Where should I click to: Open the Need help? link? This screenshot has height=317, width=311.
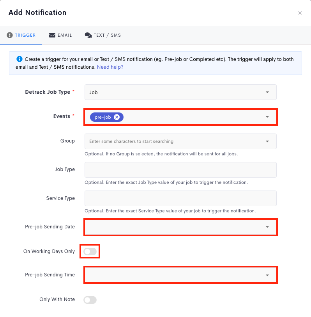110,67
